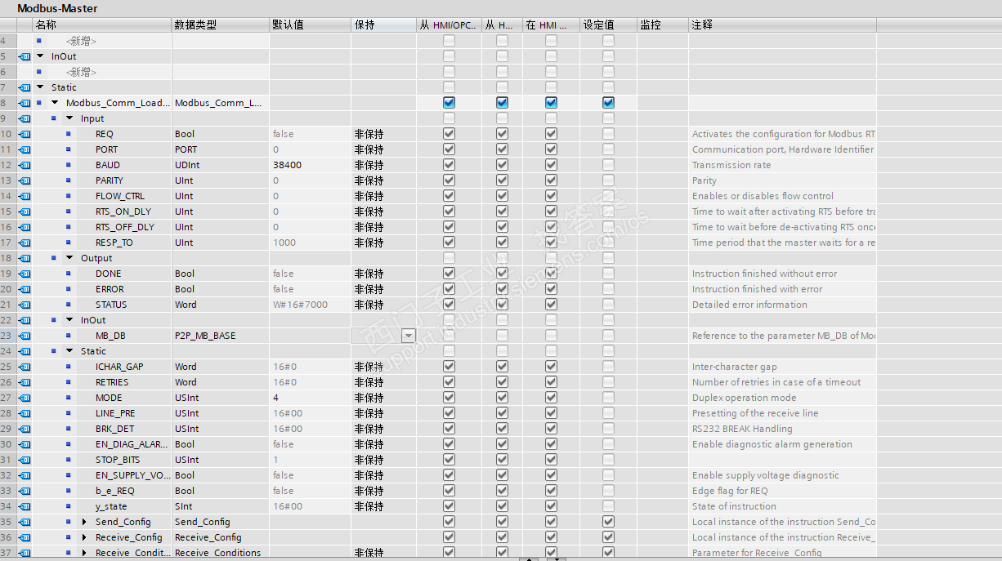
Task: Click the tag icon beside the STATUS row
Action: coord(25,305)
